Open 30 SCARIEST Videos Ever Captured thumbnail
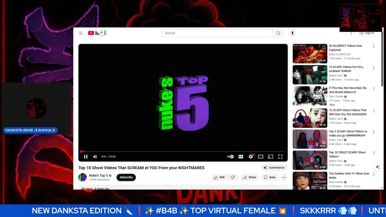The width and height of the screenshot is (386, 217). click(x=310, y=54)
